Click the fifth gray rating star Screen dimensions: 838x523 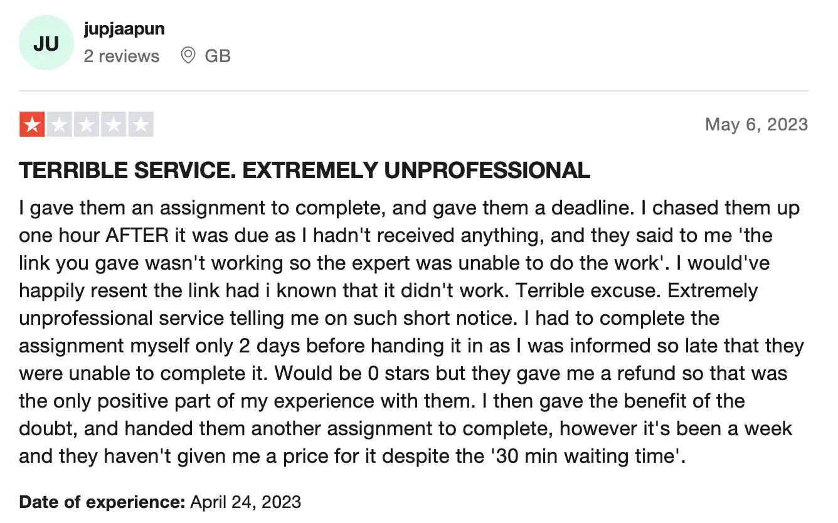(141, 124)
